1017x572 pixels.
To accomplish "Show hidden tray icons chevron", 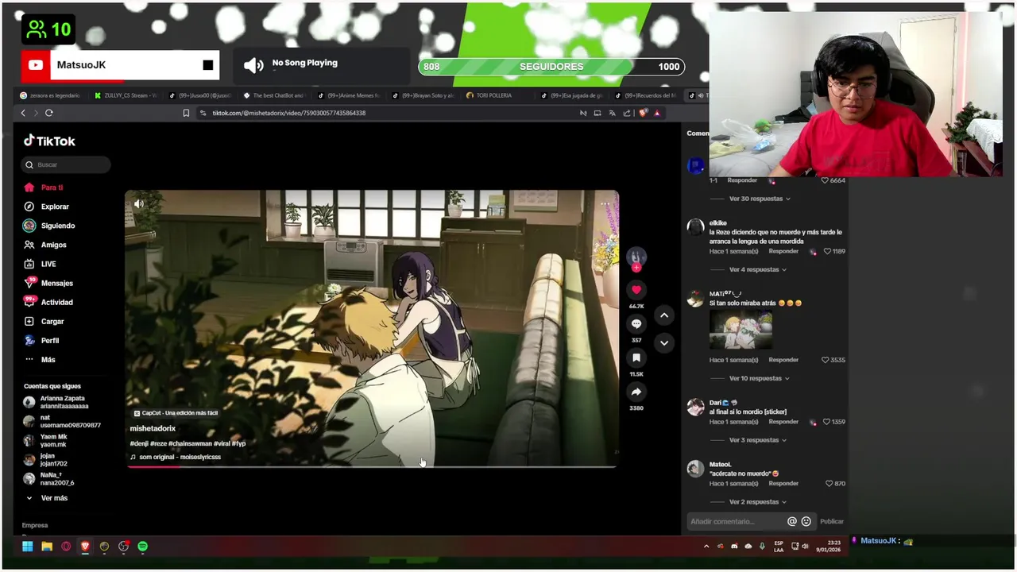I will (706, 547).
